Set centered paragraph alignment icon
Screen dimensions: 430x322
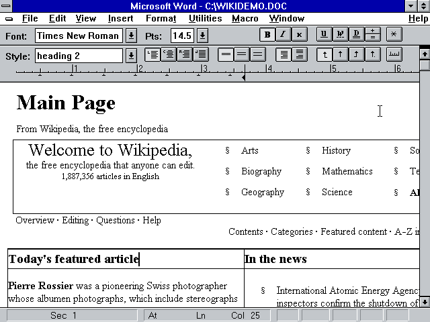[169, 54]
